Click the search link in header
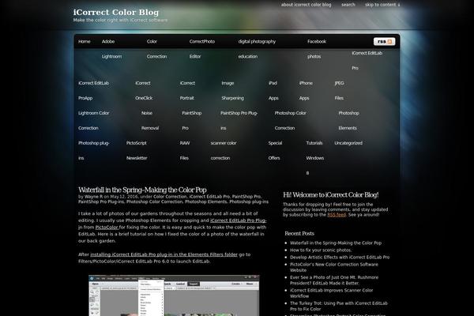The width and height of the screenshot is (474, 316). (348, 5)
